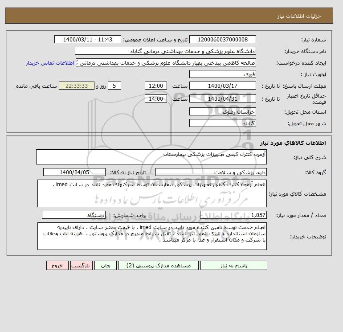Click goods group field دارو، پزشکی و سلامت
The height and width of the screenshot is (332, 343).
point(211,172)
